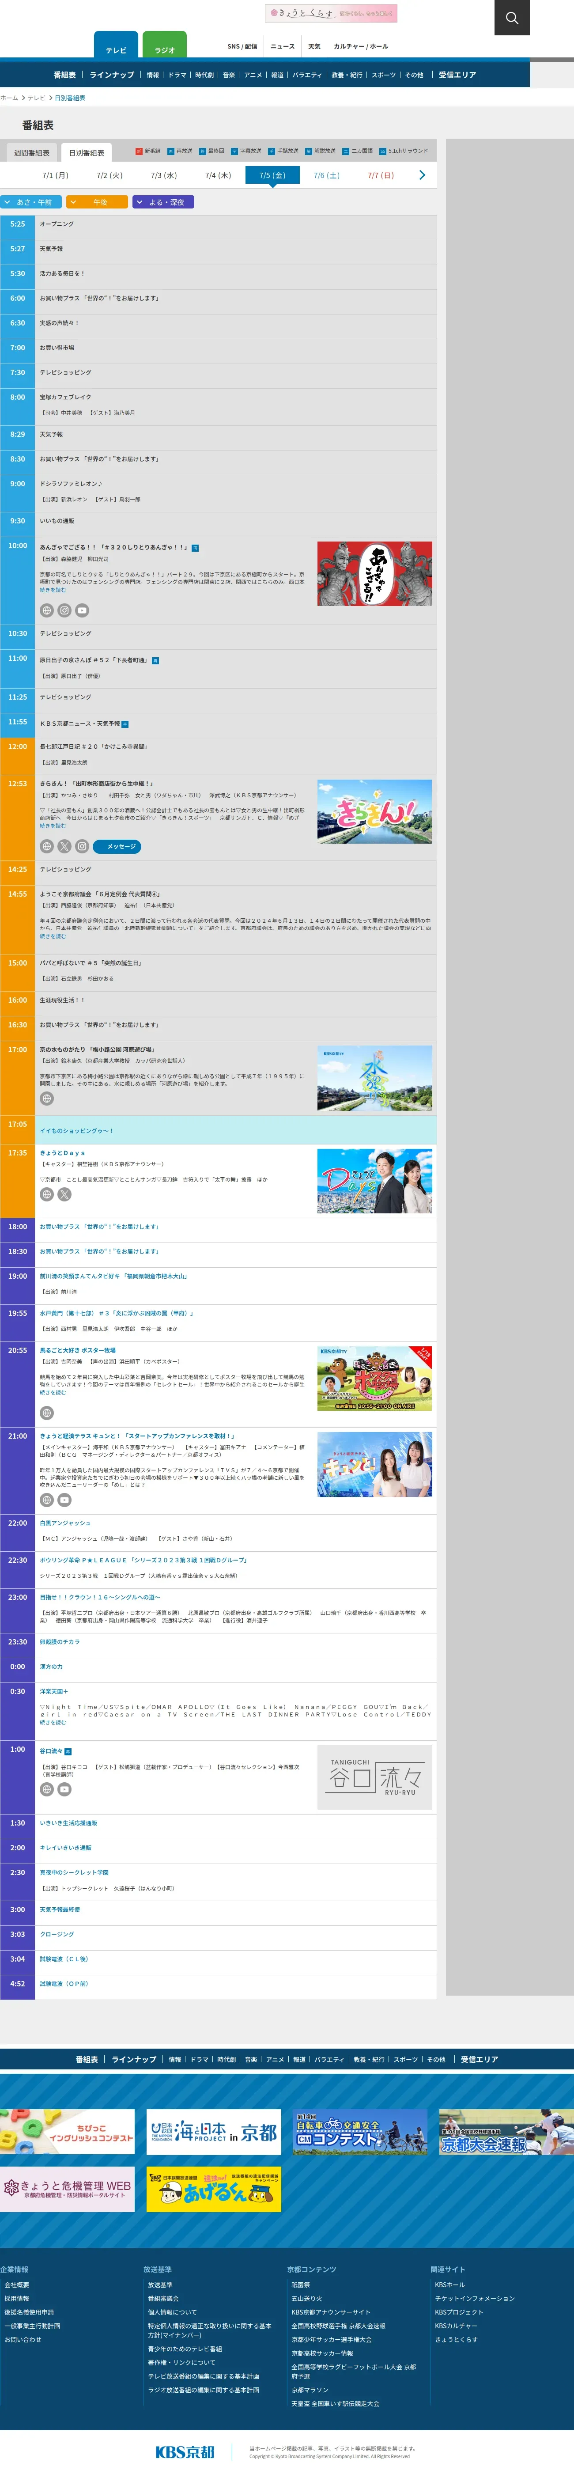Viewport: 574px width, 2474px height.
Task: Select the 日別番組表 tab
Action: [87, 153]
